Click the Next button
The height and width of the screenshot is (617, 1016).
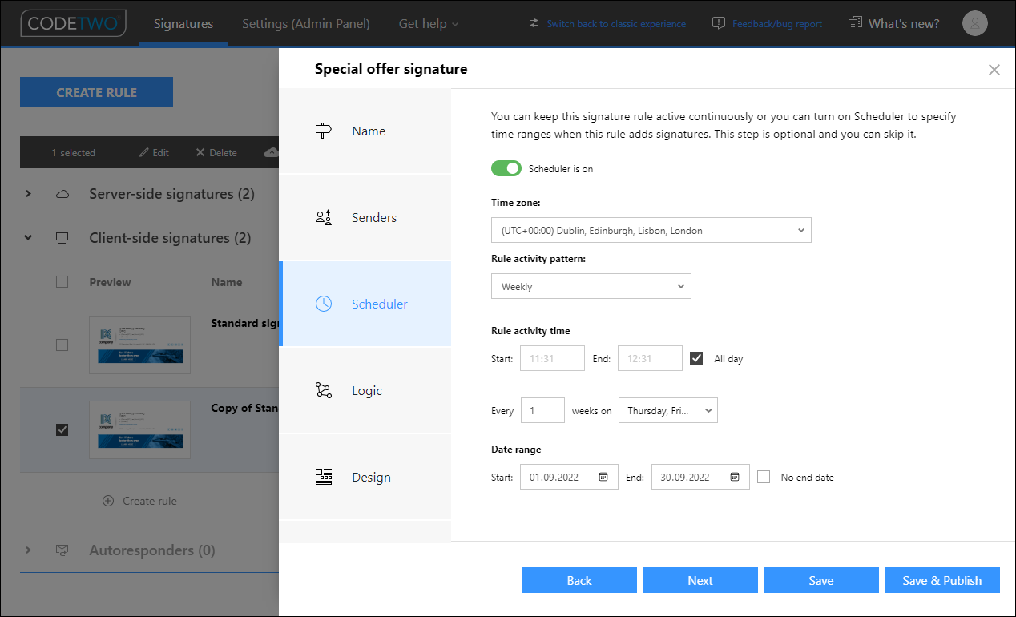pyautogui.click(x=700, y=580)
